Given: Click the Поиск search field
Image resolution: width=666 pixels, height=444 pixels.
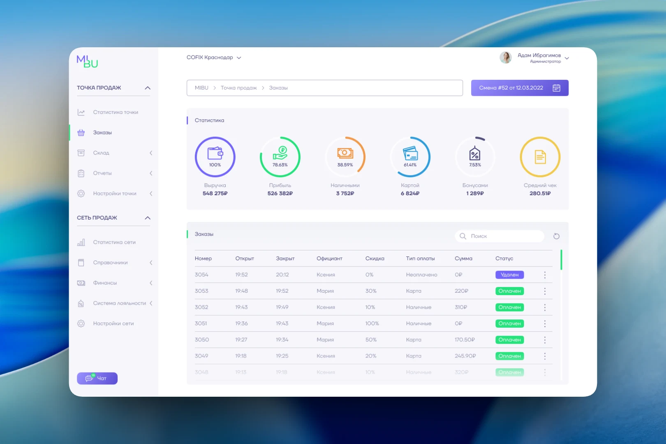Looking at the screenshot, I should coord(499,236).
